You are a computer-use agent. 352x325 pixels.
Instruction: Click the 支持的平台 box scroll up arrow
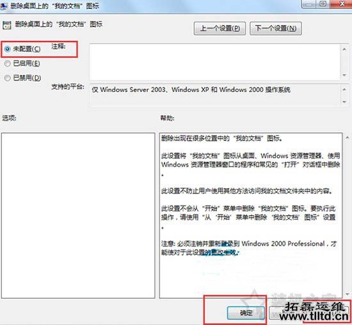click(x=344, y=89)
